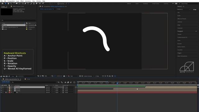
Task: Hide the BG layer with eye toggle
Action: 1,92
